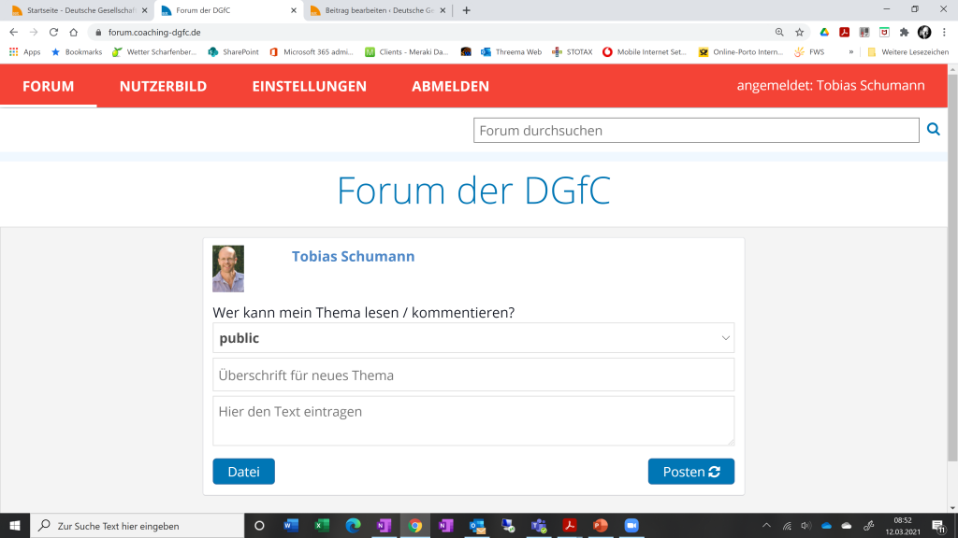Click the Posten button
The width and height of the screenshot is (958, 538).
[690, 471]
